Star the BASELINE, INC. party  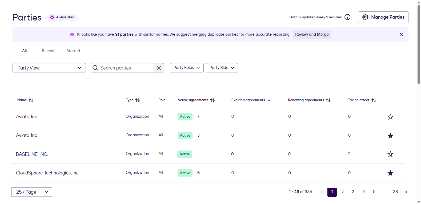[390, 154]
